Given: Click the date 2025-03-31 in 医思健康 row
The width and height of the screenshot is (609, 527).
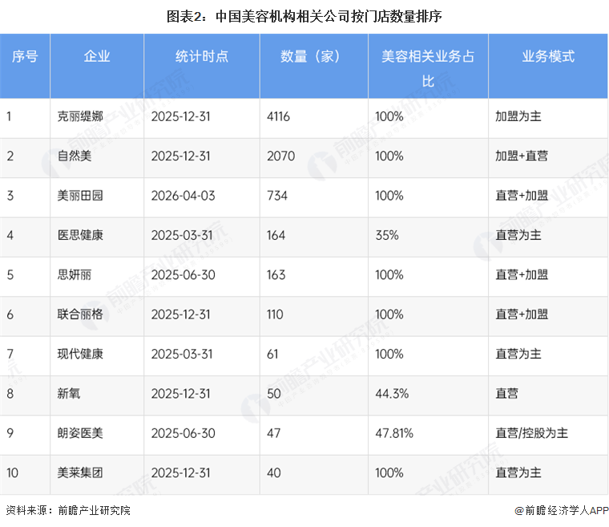Looking at the screenshot, I should click(x=182, y=235).
